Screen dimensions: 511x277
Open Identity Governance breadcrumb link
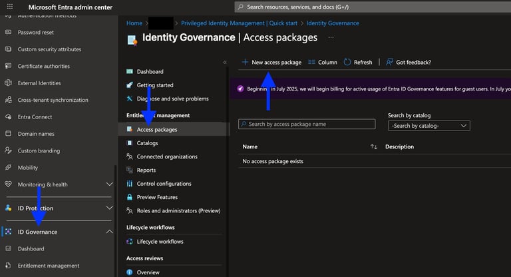tap(333, 23)
